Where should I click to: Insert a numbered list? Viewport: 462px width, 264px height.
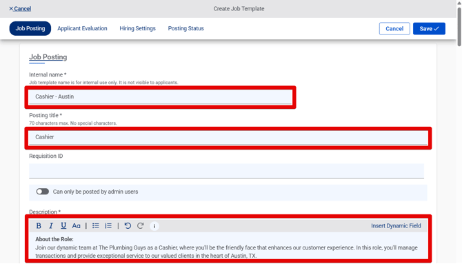click(108, 226)
